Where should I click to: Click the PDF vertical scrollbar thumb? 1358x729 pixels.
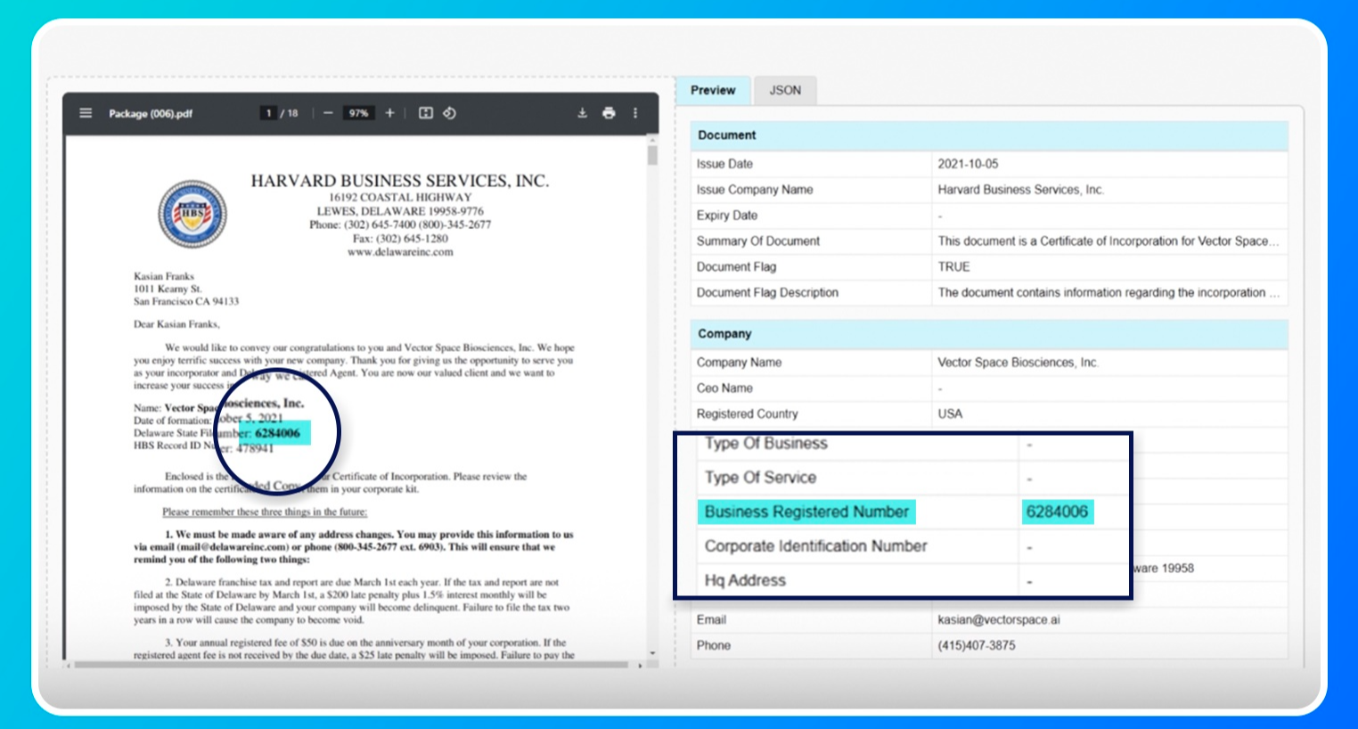[x=652, y=155]
